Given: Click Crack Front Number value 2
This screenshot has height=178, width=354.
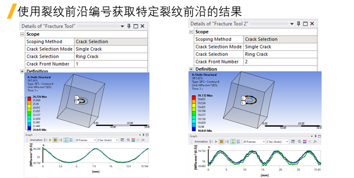Looking at the screenshot, I should (x=280, y=62).
